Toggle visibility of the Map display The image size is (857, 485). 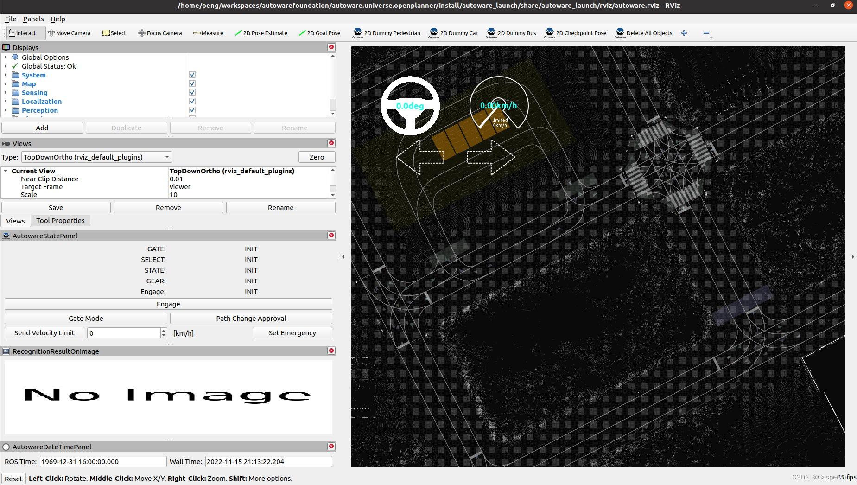192,83
